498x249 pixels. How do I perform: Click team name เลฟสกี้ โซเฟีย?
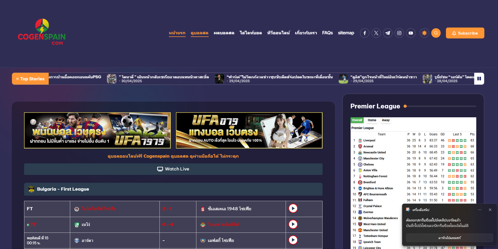(221, 240)
